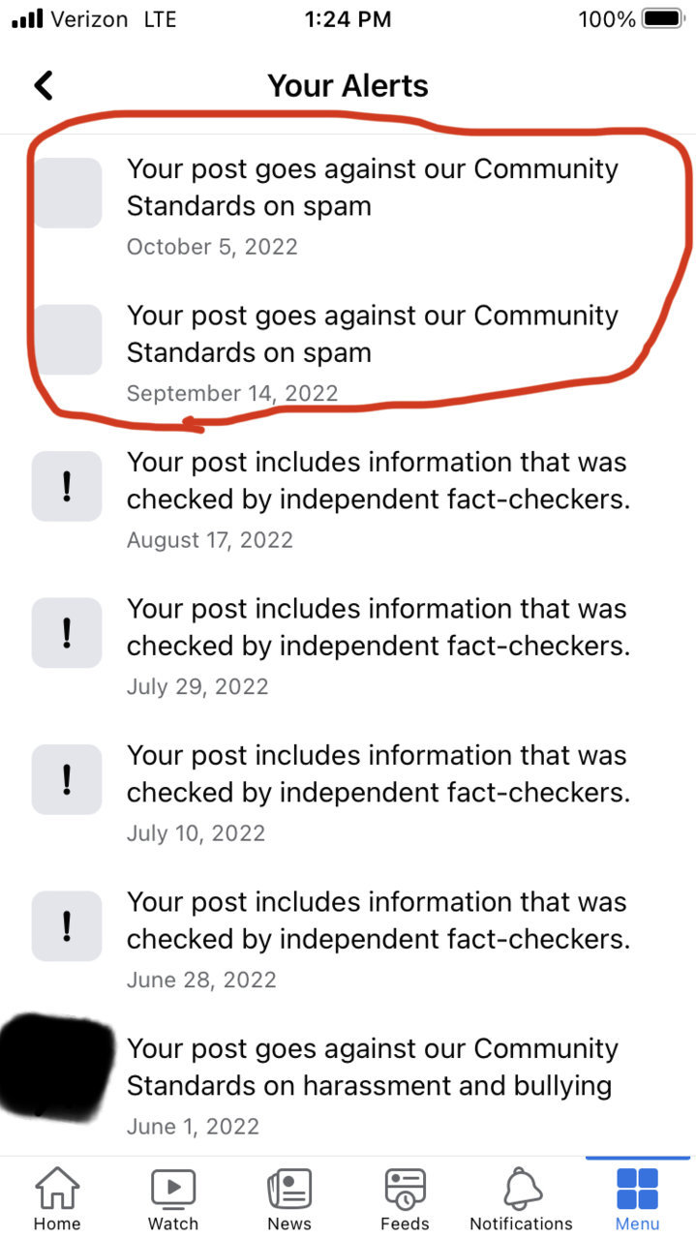
Task: Tap exclamation icon for June 28 alert
Action: point(67,926)
